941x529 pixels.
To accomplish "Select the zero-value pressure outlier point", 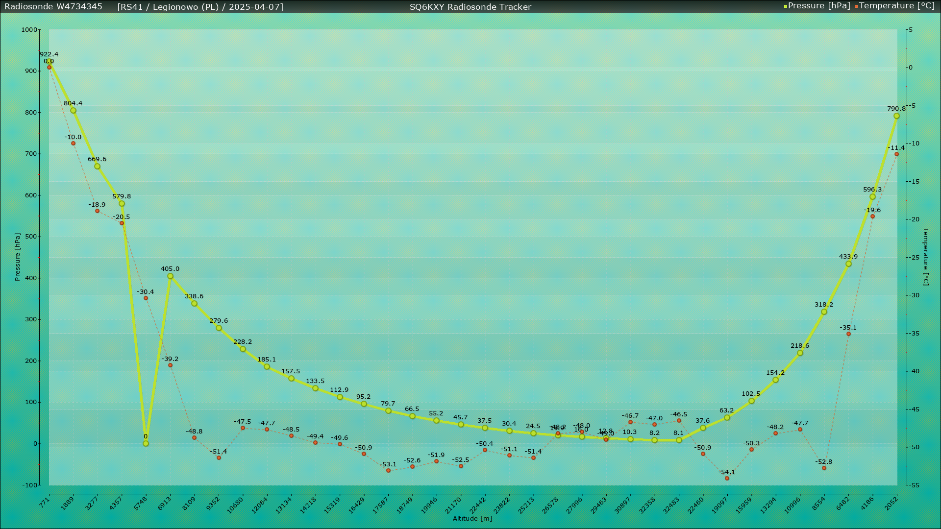I will tap(146, 443).
